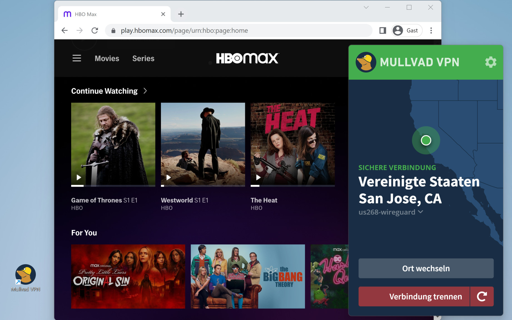This screenshot has width=512, height=320.
Task: Click Verbindung trennen to disconnect
Action: [x=414, y=296]
